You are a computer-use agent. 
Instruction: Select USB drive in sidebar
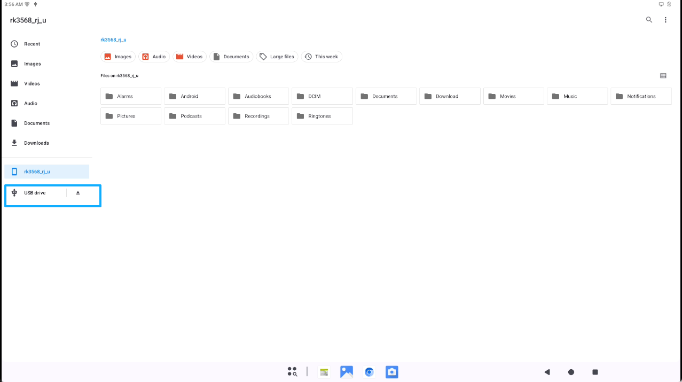point(35,193)
